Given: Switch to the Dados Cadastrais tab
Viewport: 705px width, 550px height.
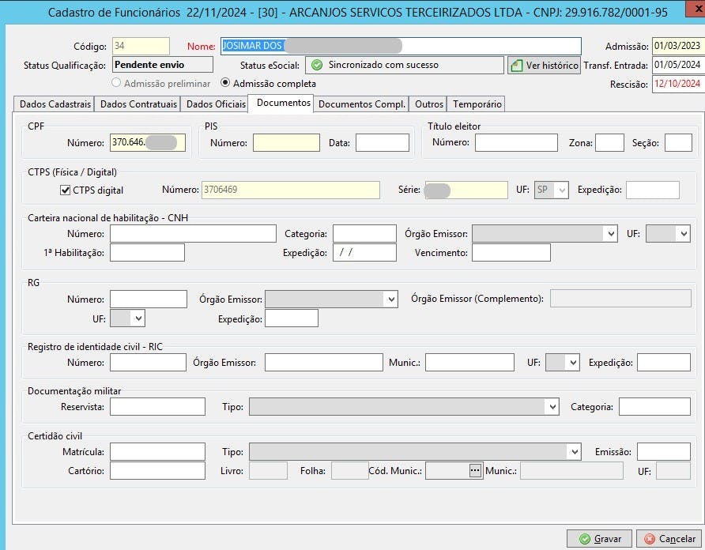Looking at the screenshot, I should pyautogui.click(x=55, y=104).
